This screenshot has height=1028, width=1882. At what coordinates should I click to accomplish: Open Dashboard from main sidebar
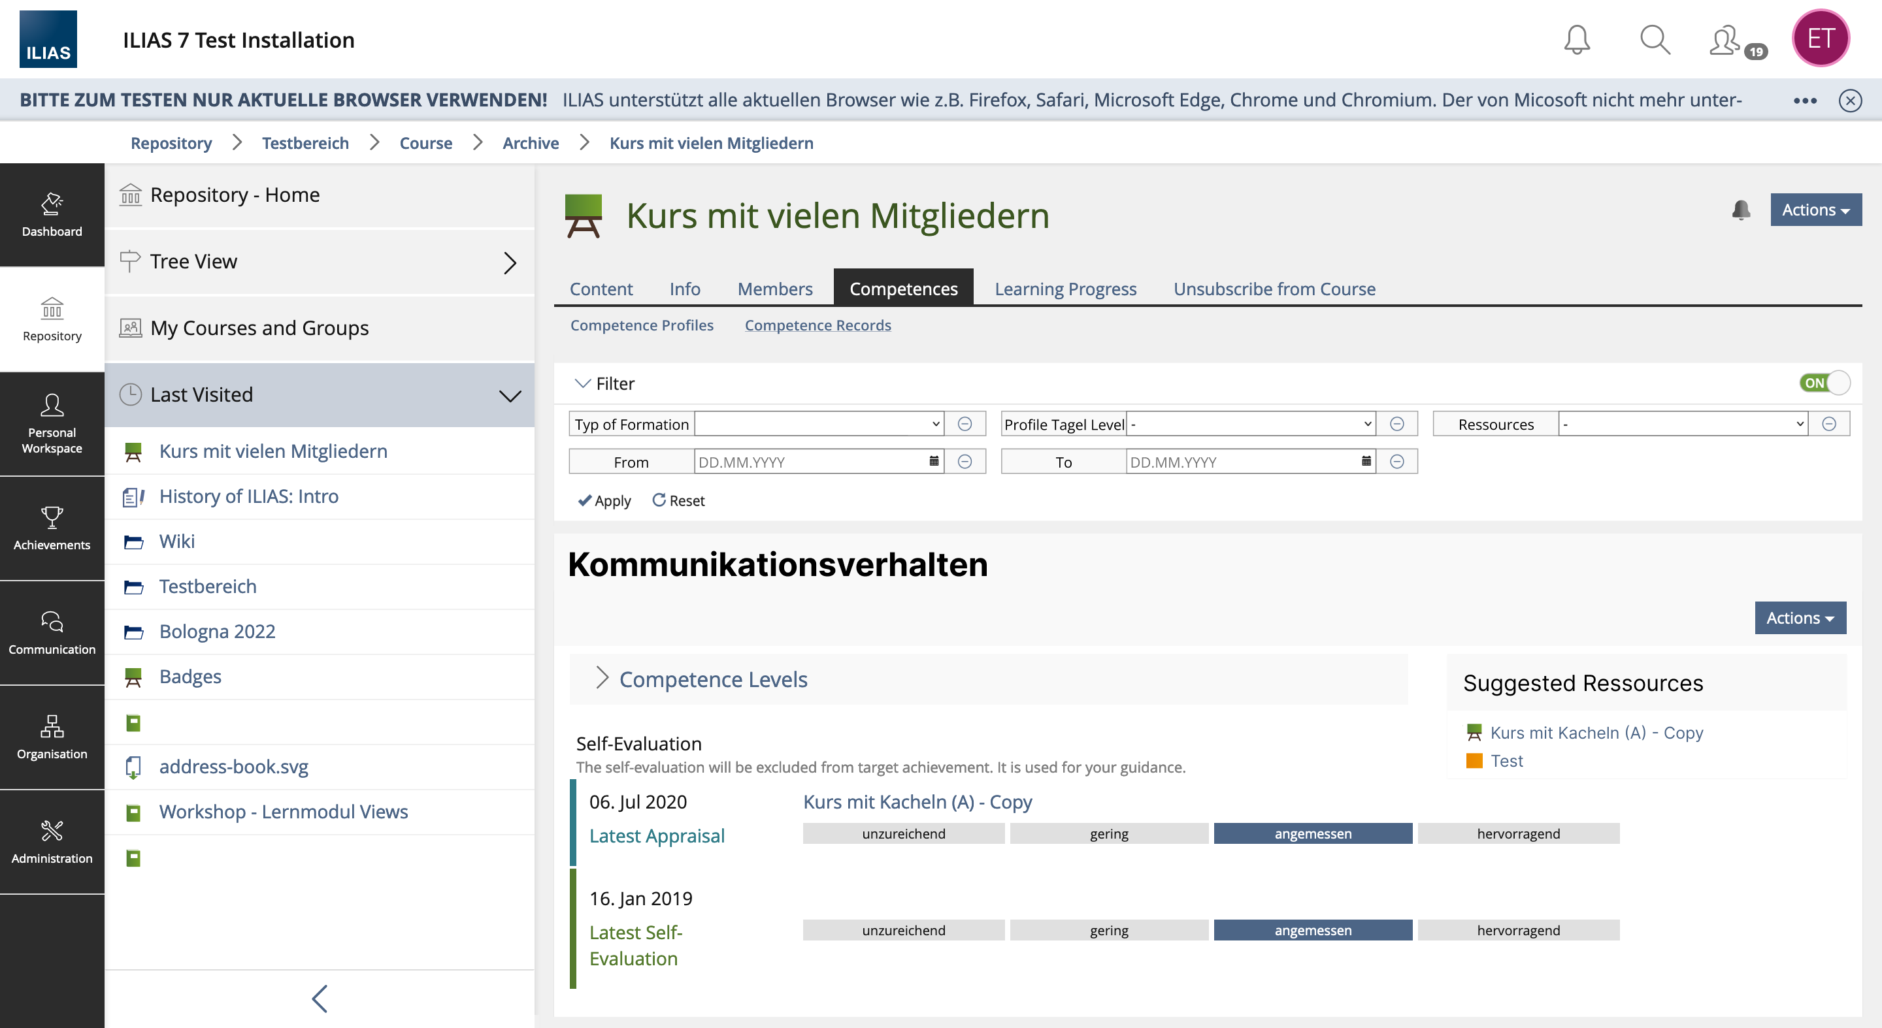click(52, 215)
